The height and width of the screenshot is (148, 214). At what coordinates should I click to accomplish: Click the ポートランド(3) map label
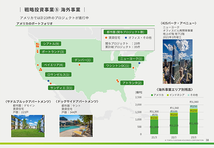click(x=53, y=51)
